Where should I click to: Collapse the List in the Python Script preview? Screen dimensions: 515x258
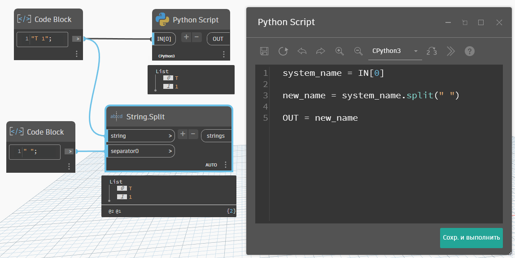(x=162, y=71)
